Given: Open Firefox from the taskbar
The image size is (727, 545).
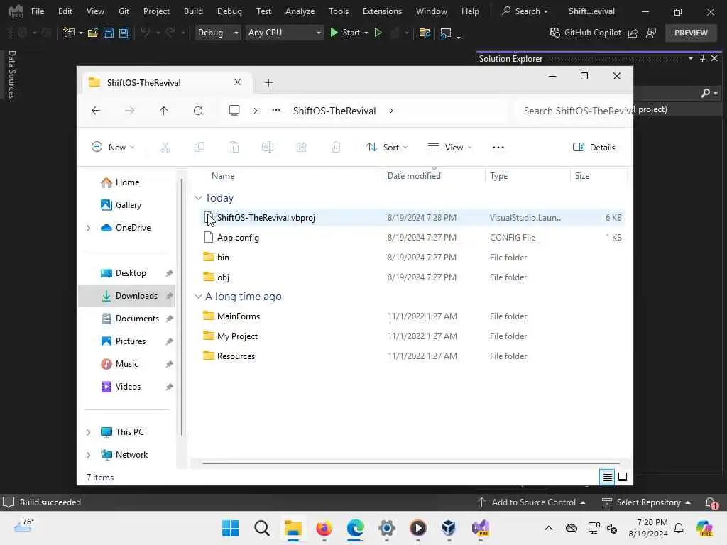Looking at the screenshot, I should [x=324, y=528].
